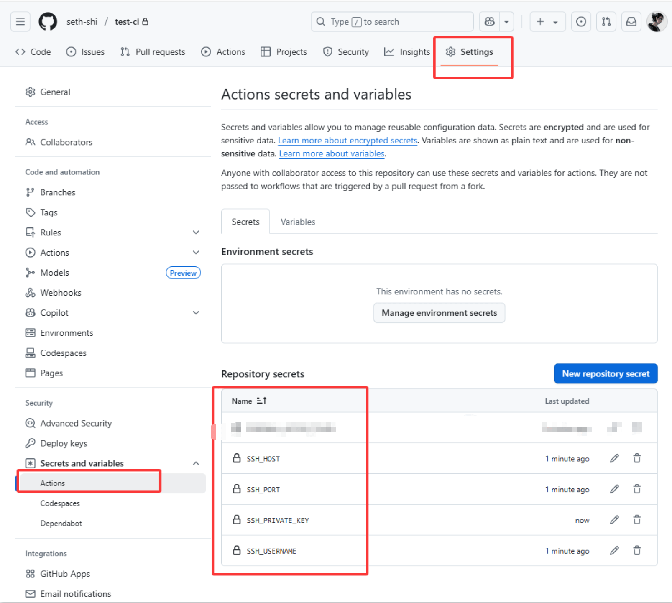This screenshot has height=603, width=672.
Task: Delete the SSH_PRIVATE_KEY secret trash icon
Action: (637, 520)
